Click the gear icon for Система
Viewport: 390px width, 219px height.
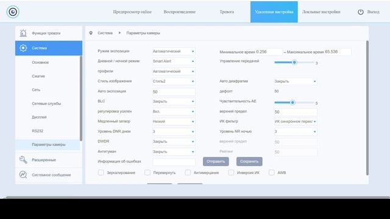click(23, 48)
